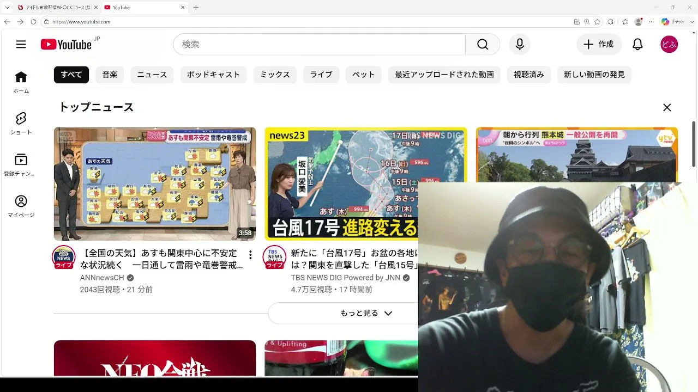Close the YouTube browser tab
This screenshot has width=698, height=392.
[x=183, y=8]
